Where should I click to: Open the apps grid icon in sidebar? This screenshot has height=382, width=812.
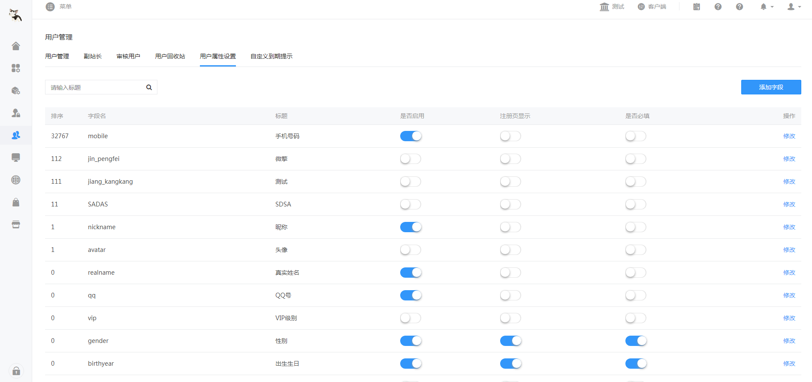coord(16,68)
